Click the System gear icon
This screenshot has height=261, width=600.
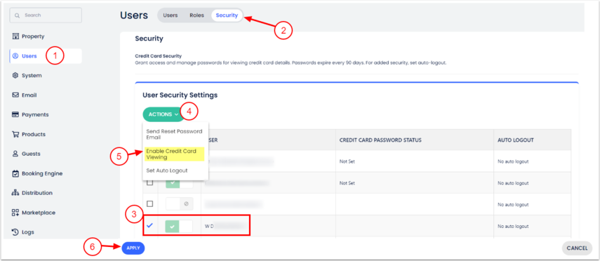(15, 75)
